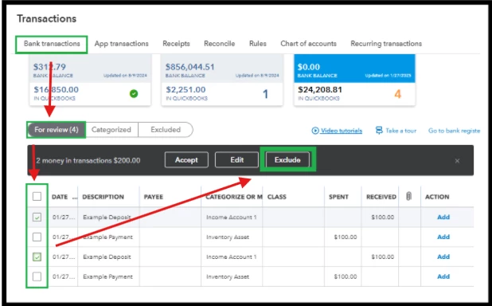Add the second Example Deposit transaction

pyautogui.click(x=443, y=257)
